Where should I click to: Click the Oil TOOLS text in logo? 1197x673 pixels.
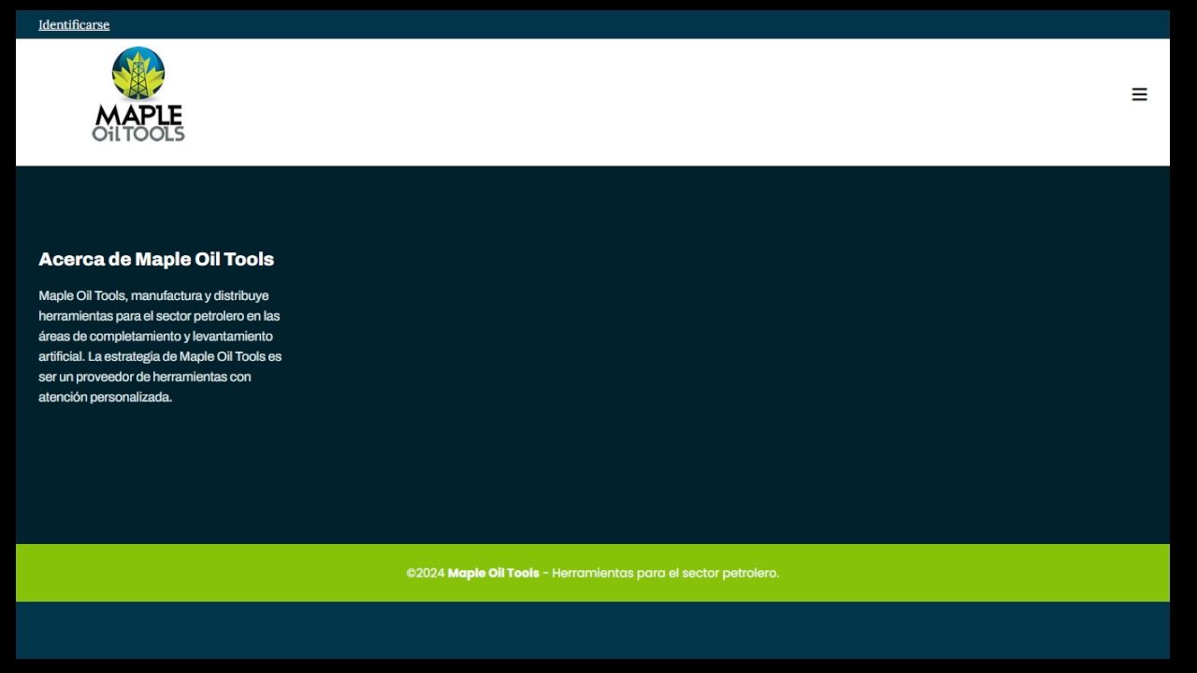tap(138, 134)
